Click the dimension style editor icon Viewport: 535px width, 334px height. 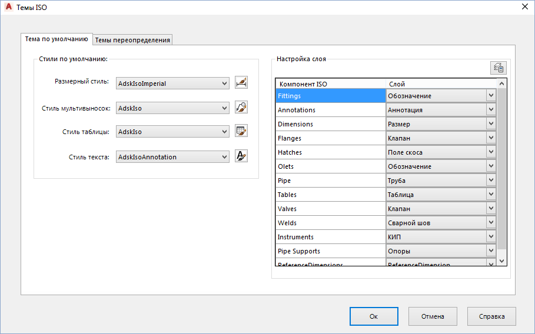[241, 83]
